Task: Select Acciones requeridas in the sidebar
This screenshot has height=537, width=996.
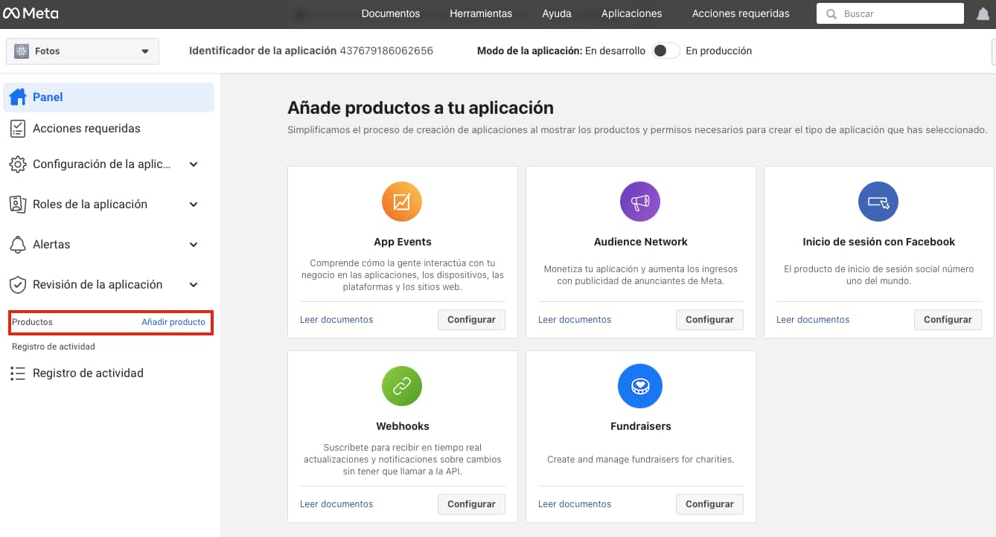Action: [109, 129]
